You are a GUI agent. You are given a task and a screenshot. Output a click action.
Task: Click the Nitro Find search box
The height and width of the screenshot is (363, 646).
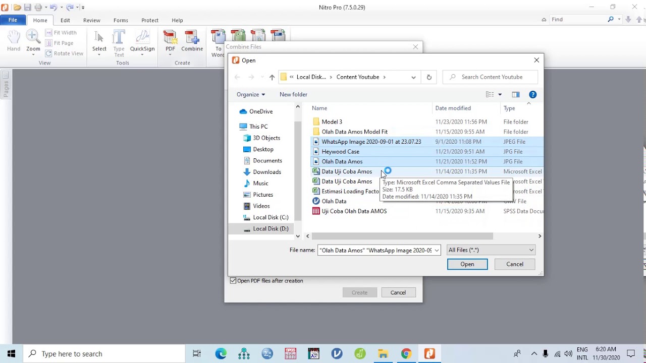click(x=579, y=19)
